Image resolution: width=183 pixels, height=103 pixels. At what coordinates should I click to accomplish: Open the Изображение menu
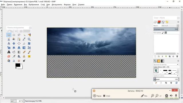point(34,5)
